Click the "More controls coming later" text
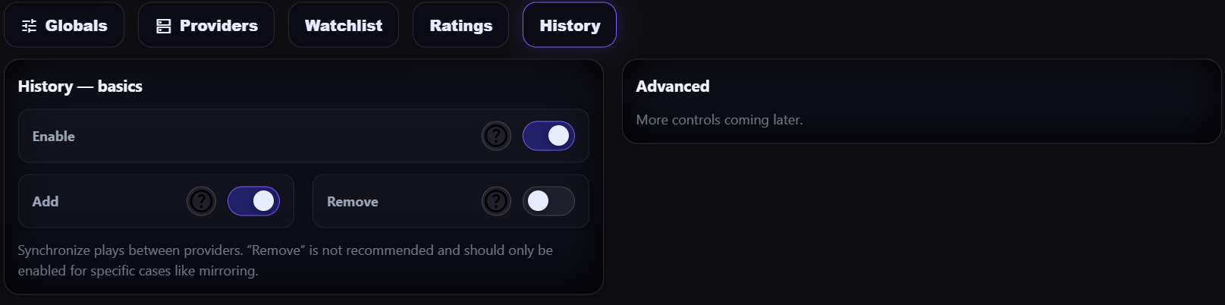The width and height of the screenshot is (1225, 305). coord(719,120)
